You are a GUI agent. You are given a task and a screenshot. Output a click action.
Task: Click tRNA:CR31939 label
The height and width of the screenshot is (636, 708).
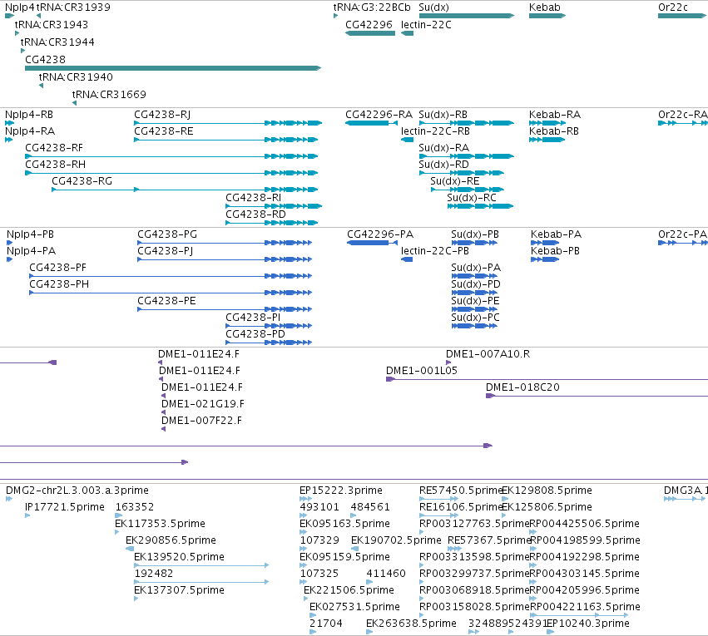pyautogui.click(x=73, y=7)
